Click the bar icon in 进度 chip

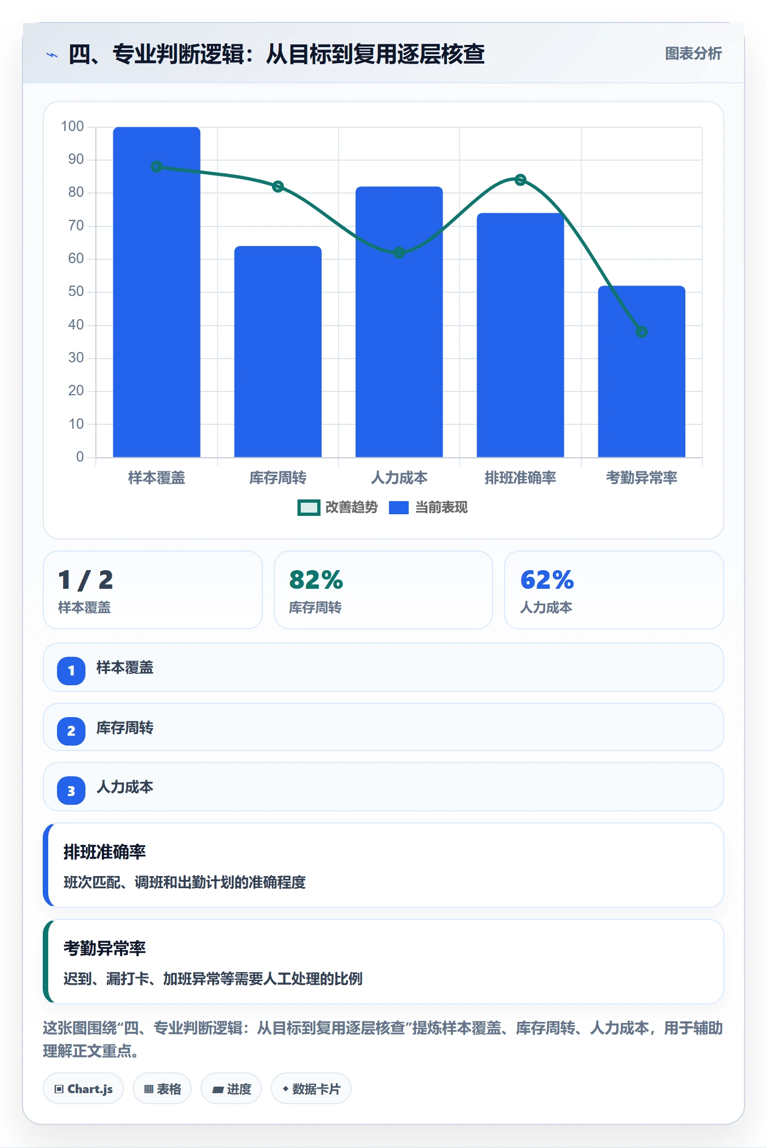[218, 1090]
